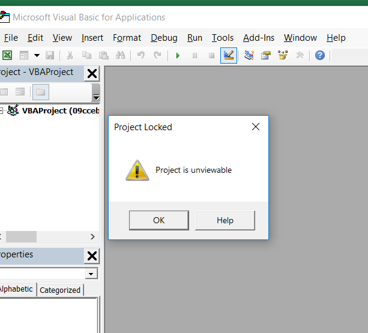Click the green Run Sub play icon
This screenshot has height=333, width=368.
[x=178, y=56]
